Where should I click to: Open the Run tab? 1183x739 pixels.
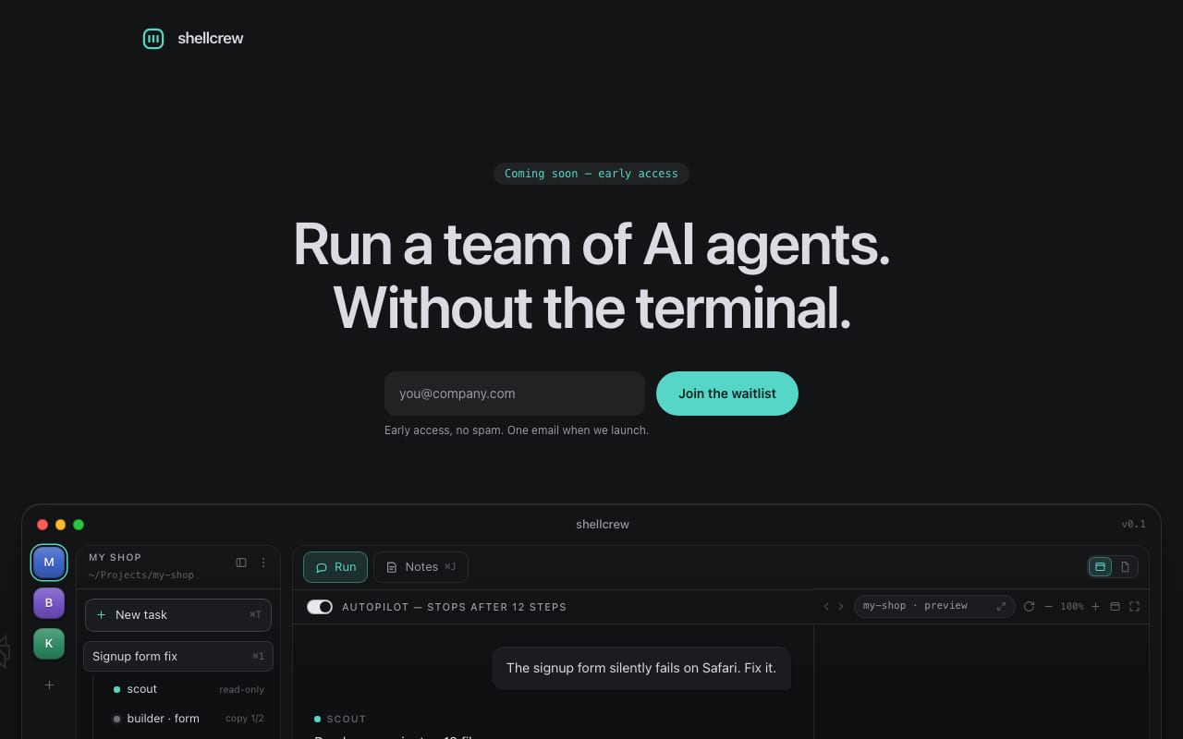[x=335, y=567]
